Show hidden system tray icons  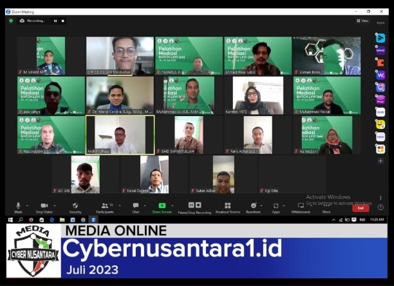tap(333, 220)
